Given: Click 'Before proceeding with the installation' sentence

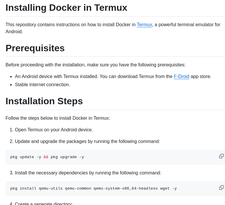Looking at the screenshot, I should point(95,65).
